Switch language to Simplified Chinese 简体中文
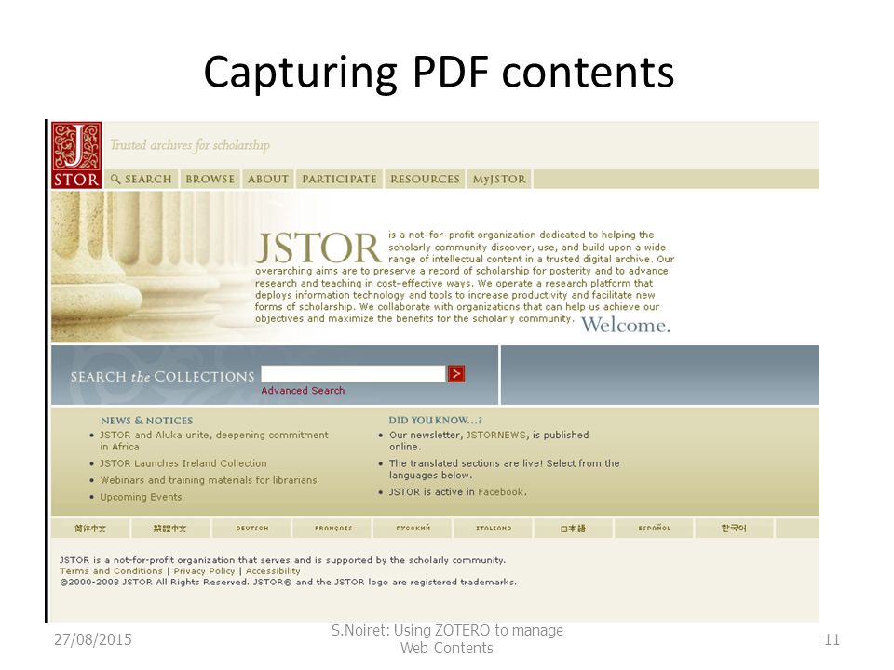Viewport: 894px width, 670px height. click(90, 529)
